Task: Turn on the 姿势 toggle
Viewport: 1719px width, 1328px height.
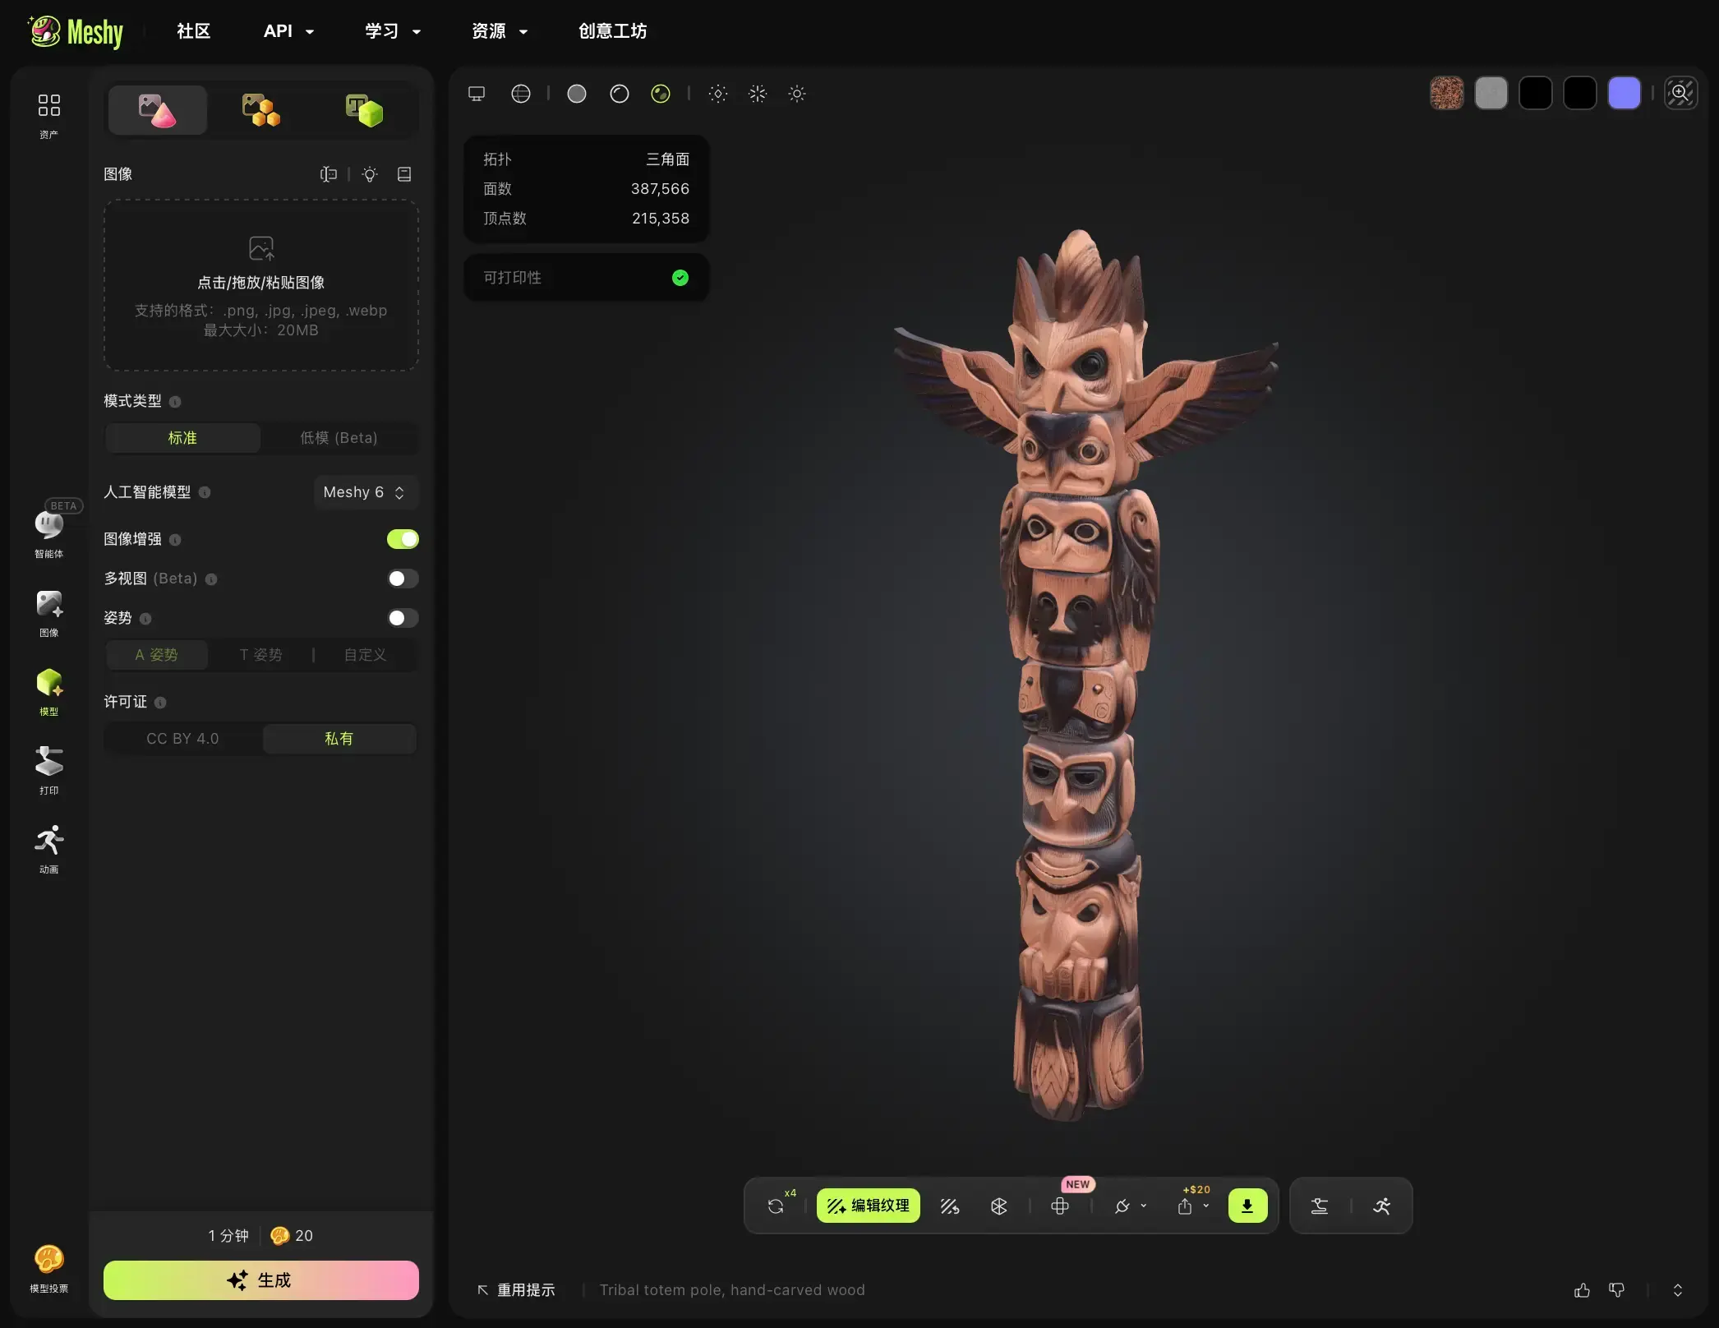Action: [x=403, y=618]
